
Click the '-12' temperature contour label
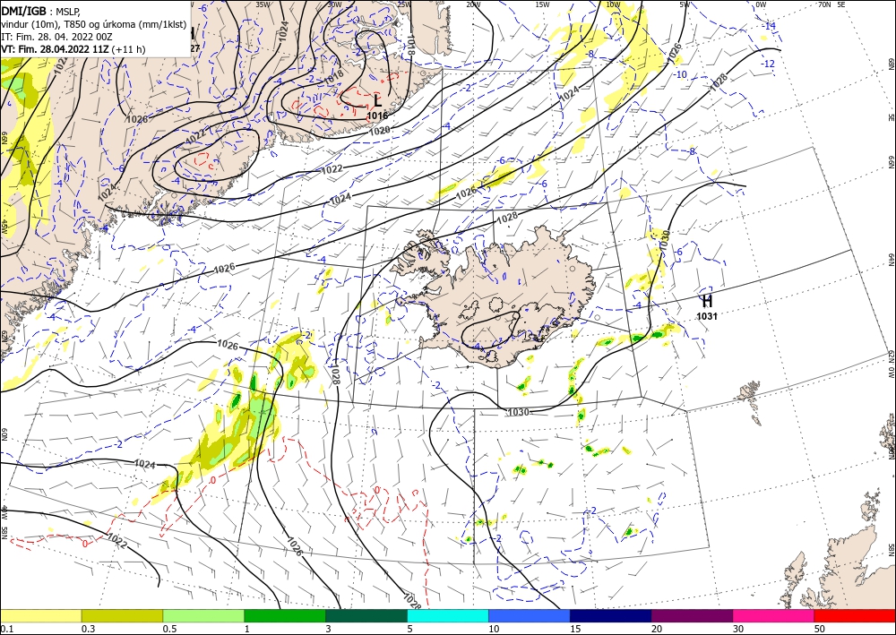coord(769,64)
